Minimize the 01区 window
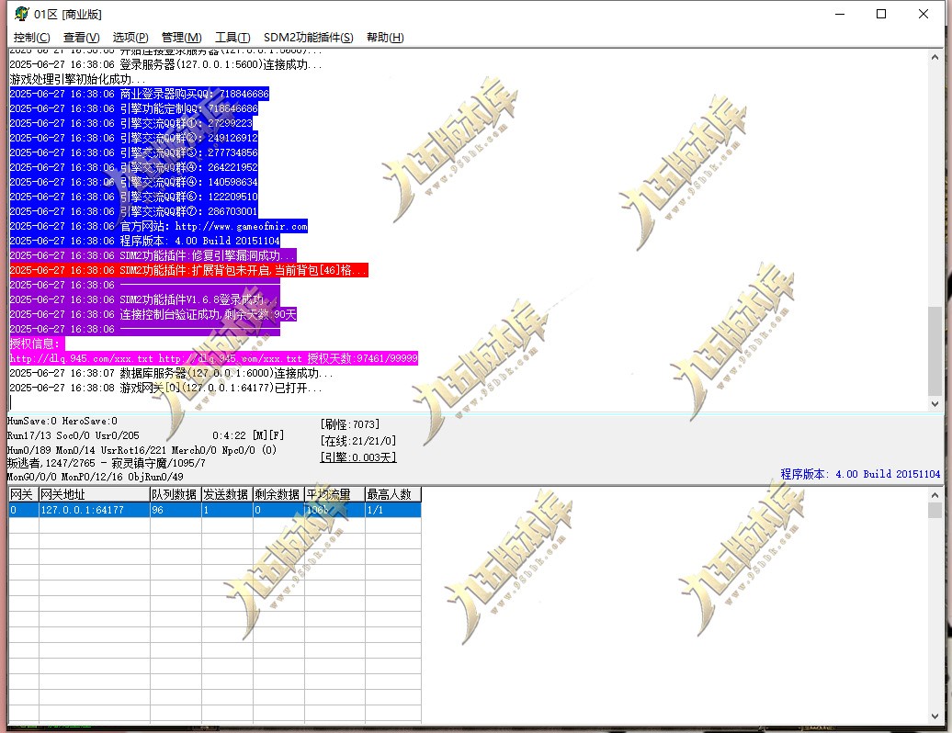Screen dimensions: 952x733 point(840,14)
